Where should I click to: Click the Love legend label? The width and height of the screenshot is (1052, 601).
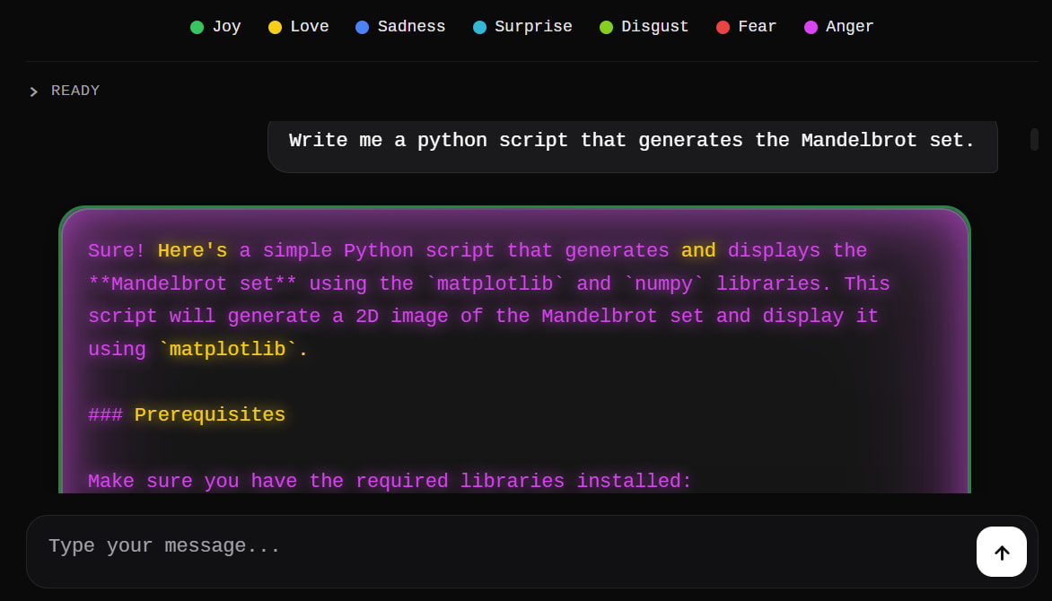310,27
